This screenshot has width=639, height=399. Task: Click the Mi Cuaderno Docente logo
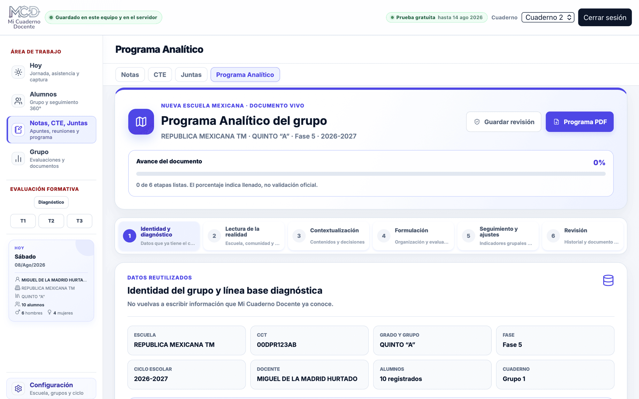24,17
